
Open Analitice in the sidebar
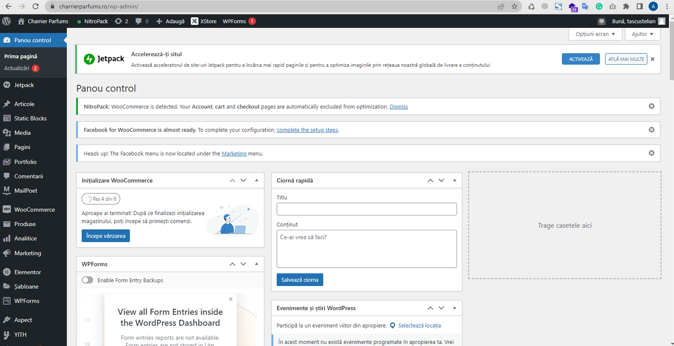[33, 238]
